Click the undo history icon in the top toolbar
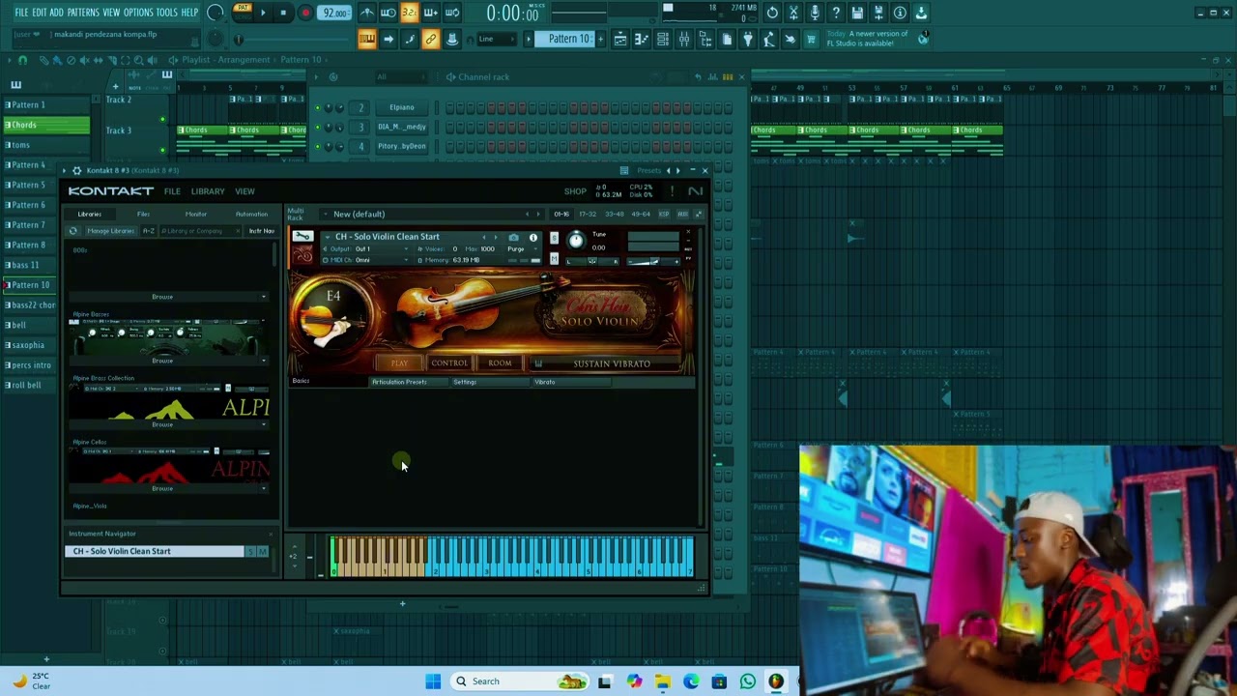Viewport: 1237px width, 696px height. click(x=772, y=13)
